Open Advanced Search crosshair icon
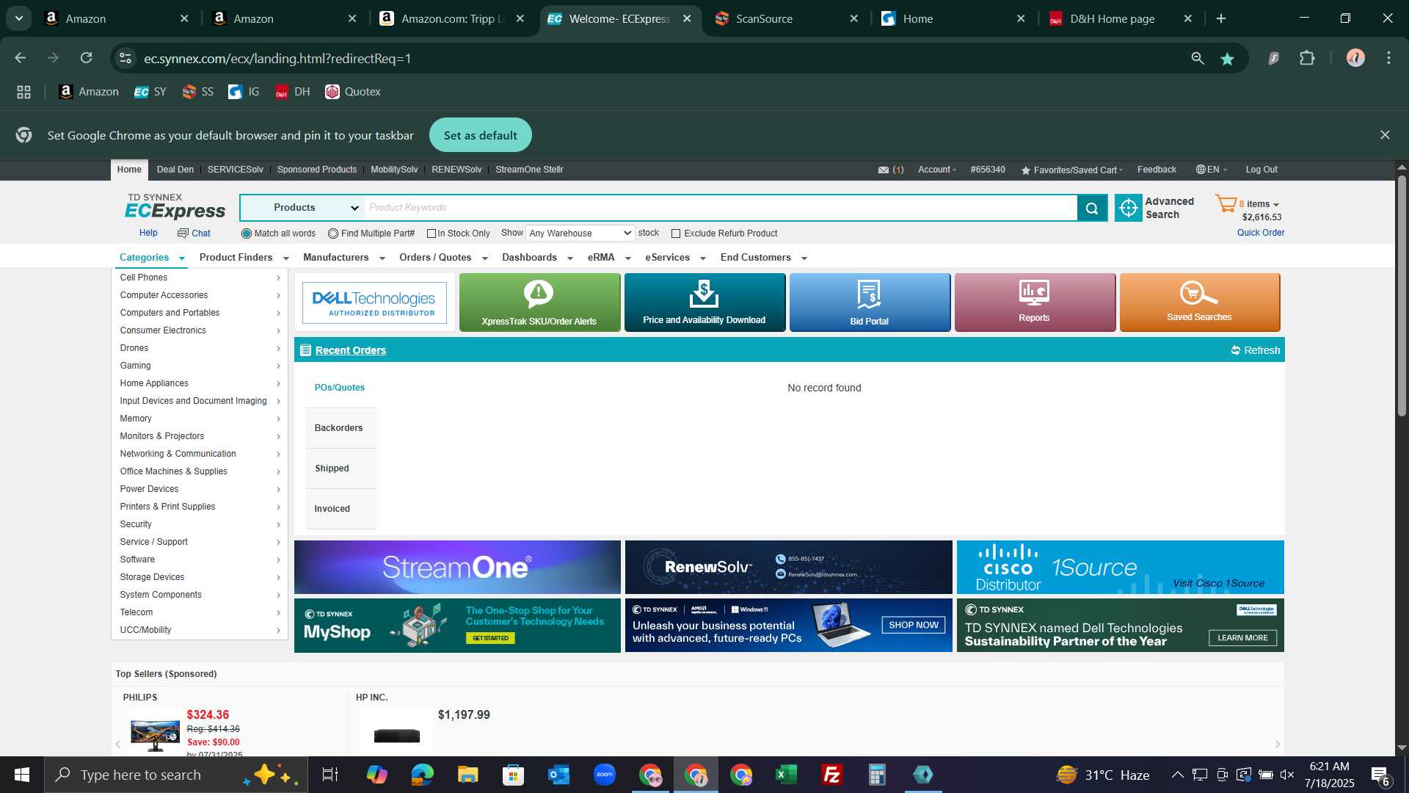Screen dimensions: 1409x793 click(1129, 208)
